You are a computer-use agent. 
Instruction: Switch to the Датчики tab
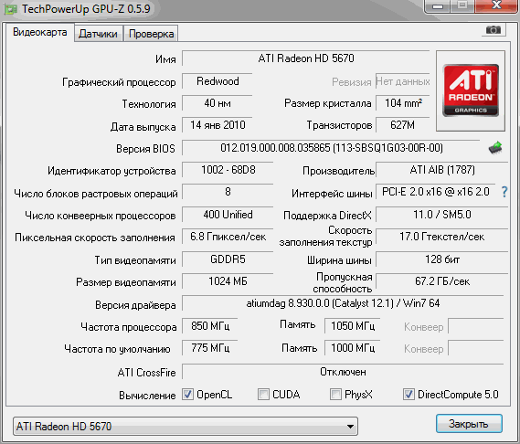[x=98, y=34]
